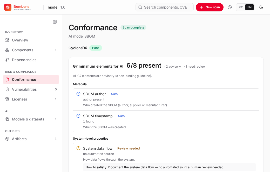
Task: Click the SBOM author row title
Action: [94, 94]
